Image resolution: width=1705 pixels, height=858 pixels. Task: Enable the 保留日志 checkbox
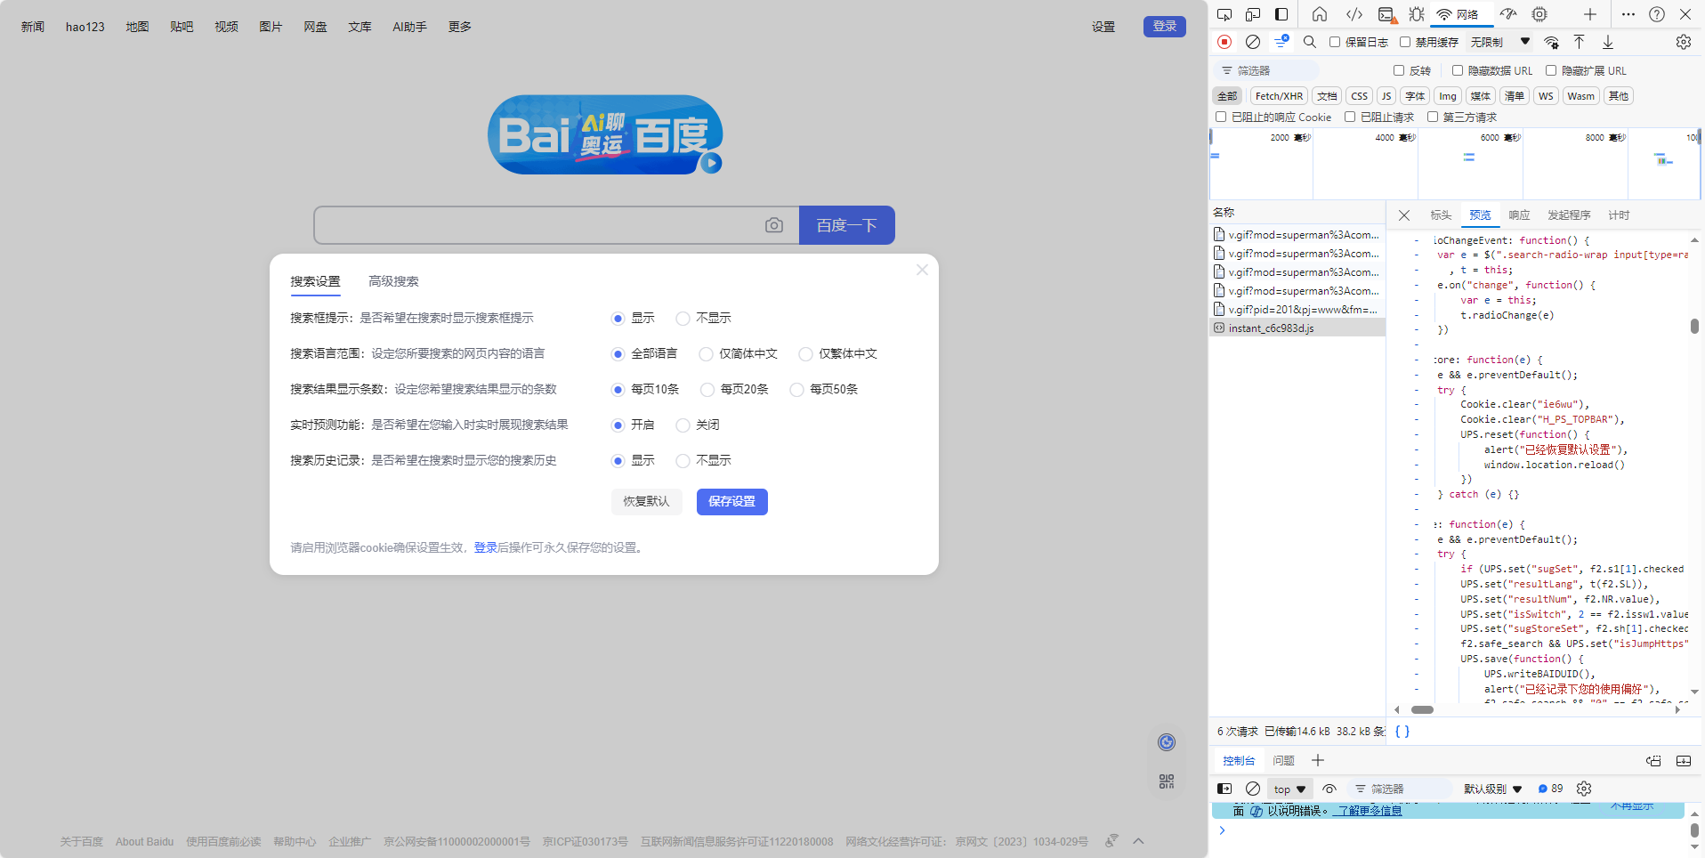pos(1335,42)
